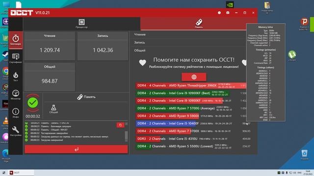The height and width of the screenshot is (176, 314).
Task: Open the Google Chrome desktop icon
Action: click(x=5, y=73)
